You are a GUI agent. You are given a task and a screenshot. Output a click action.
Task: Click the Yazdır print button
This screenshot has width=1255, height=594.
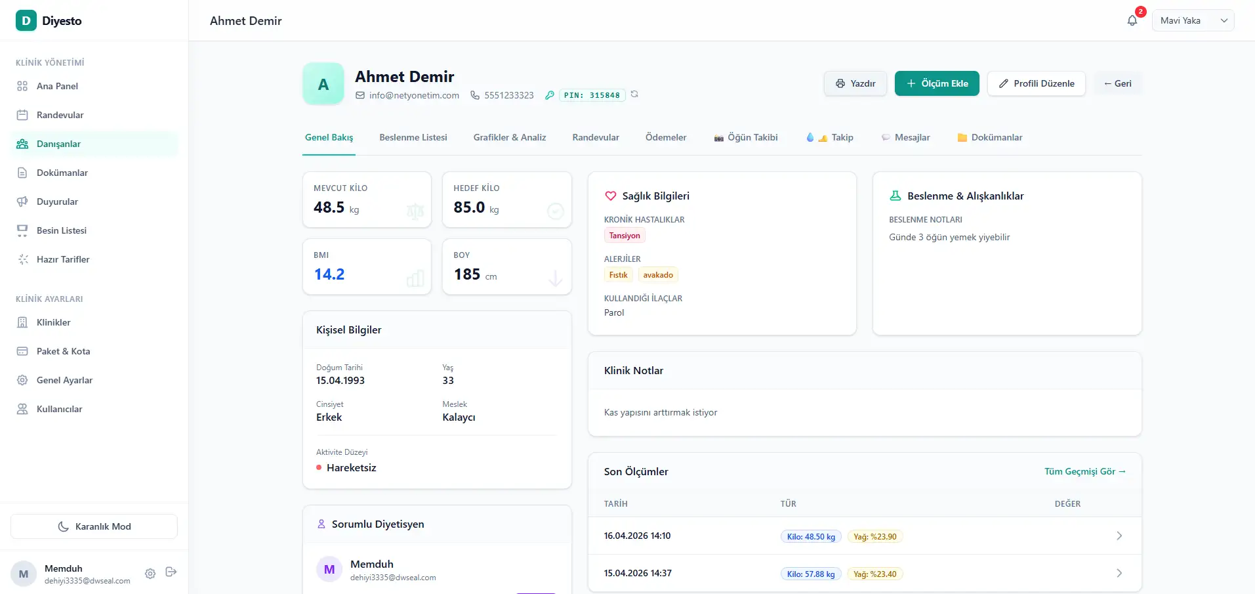click(855, 83)
